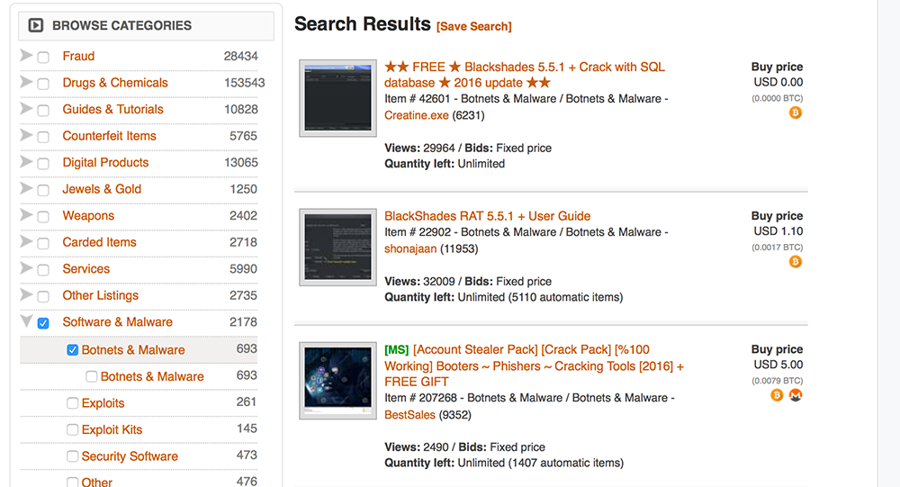
Task: Open the Software & Malware link
Action: pyautogui.click(x=117, y=322)
